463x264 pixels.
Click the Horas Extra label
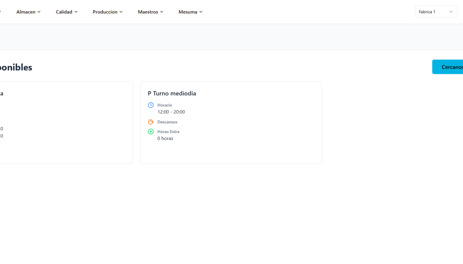[168, 131]
